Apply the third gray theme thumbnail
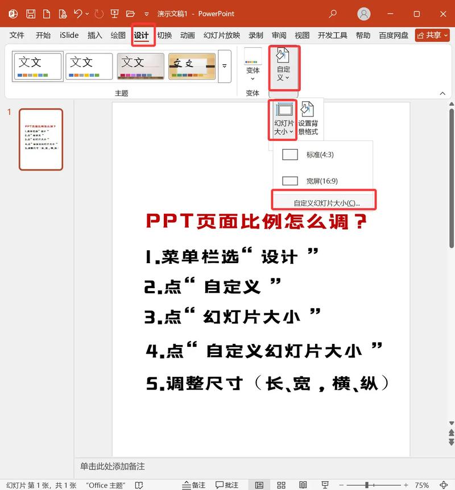This screenshot has height=490, width=455. pyautogui.click(x=140, y=67)
